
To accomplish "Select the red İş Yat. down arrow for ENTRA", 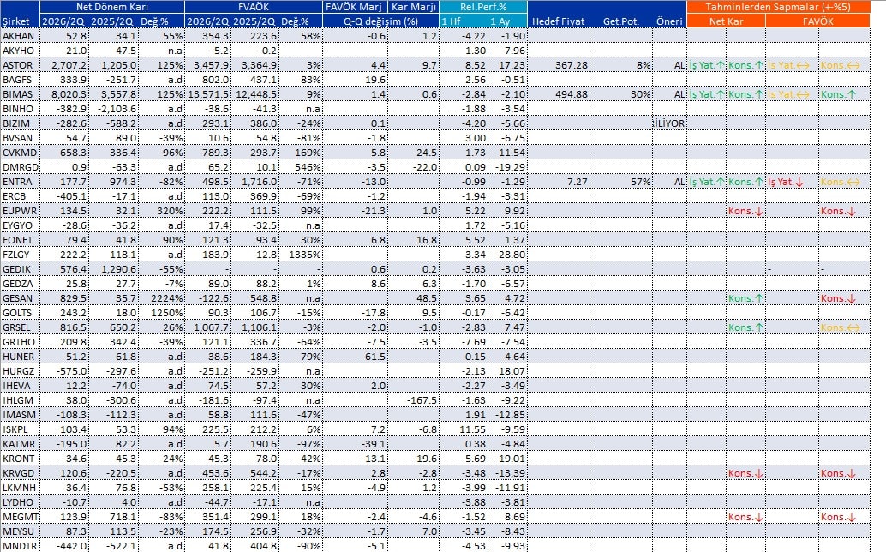I will tap(786, 182).
